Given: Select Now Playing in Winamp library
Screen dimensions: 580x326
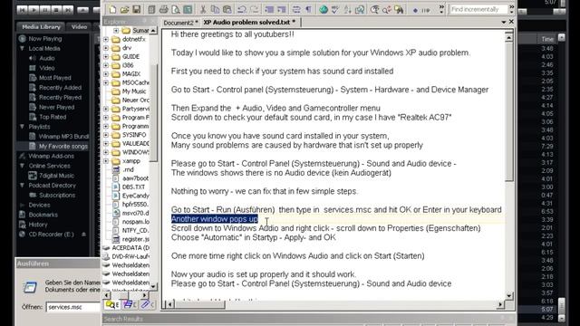Looking at the screenshot, I should click(x=45, y=38).
